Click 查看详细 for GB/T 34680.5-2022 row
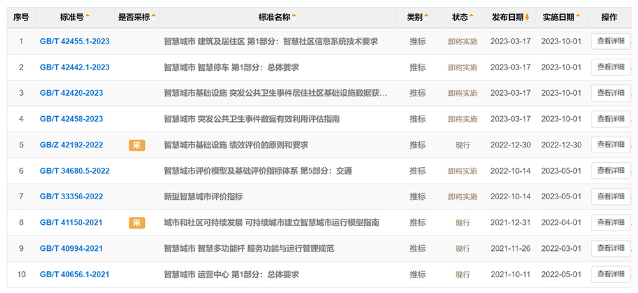The height and width of the screenshot is (293, 638). (x=611, y=170)
